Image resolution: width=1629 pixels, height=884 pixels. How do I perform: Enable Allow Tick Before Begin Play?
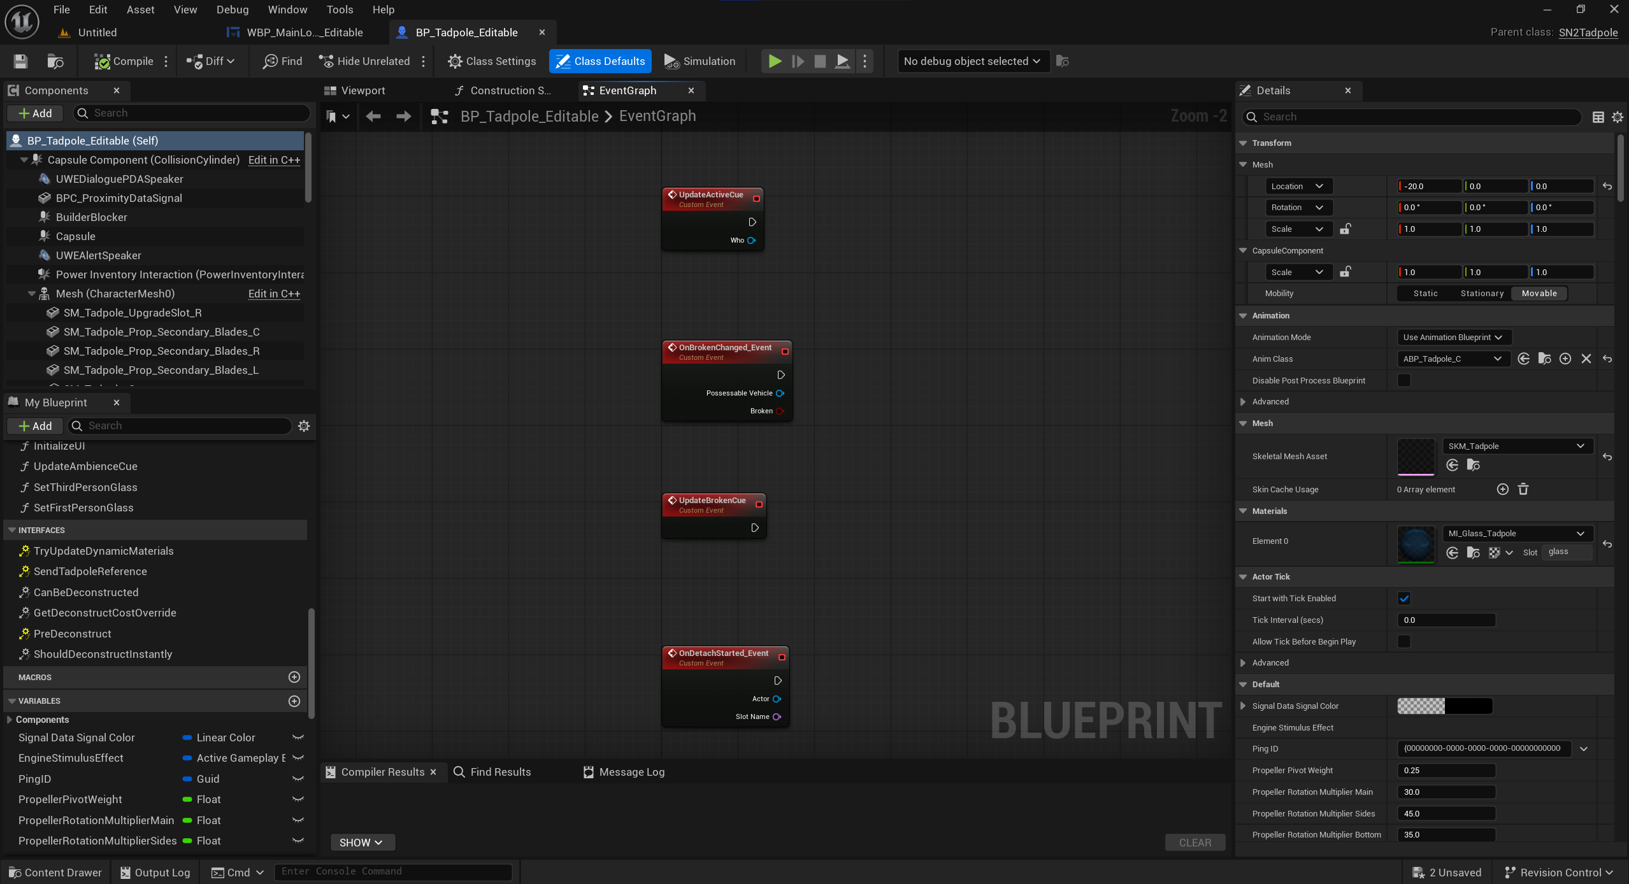tap(1403, 641)
